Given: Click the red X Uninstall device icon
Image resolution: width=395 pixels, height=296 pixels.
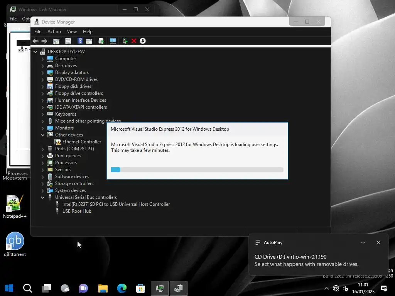Looking at the screenshot, I should click(134, 41).
